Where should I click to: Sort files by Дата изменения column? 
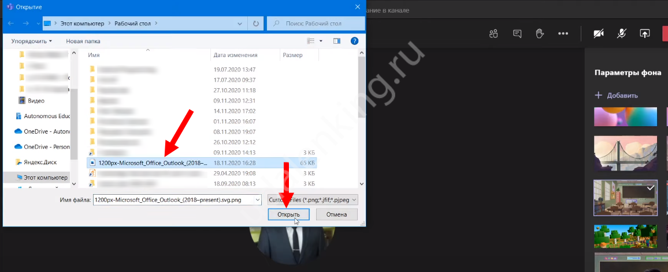click(235, 55)
